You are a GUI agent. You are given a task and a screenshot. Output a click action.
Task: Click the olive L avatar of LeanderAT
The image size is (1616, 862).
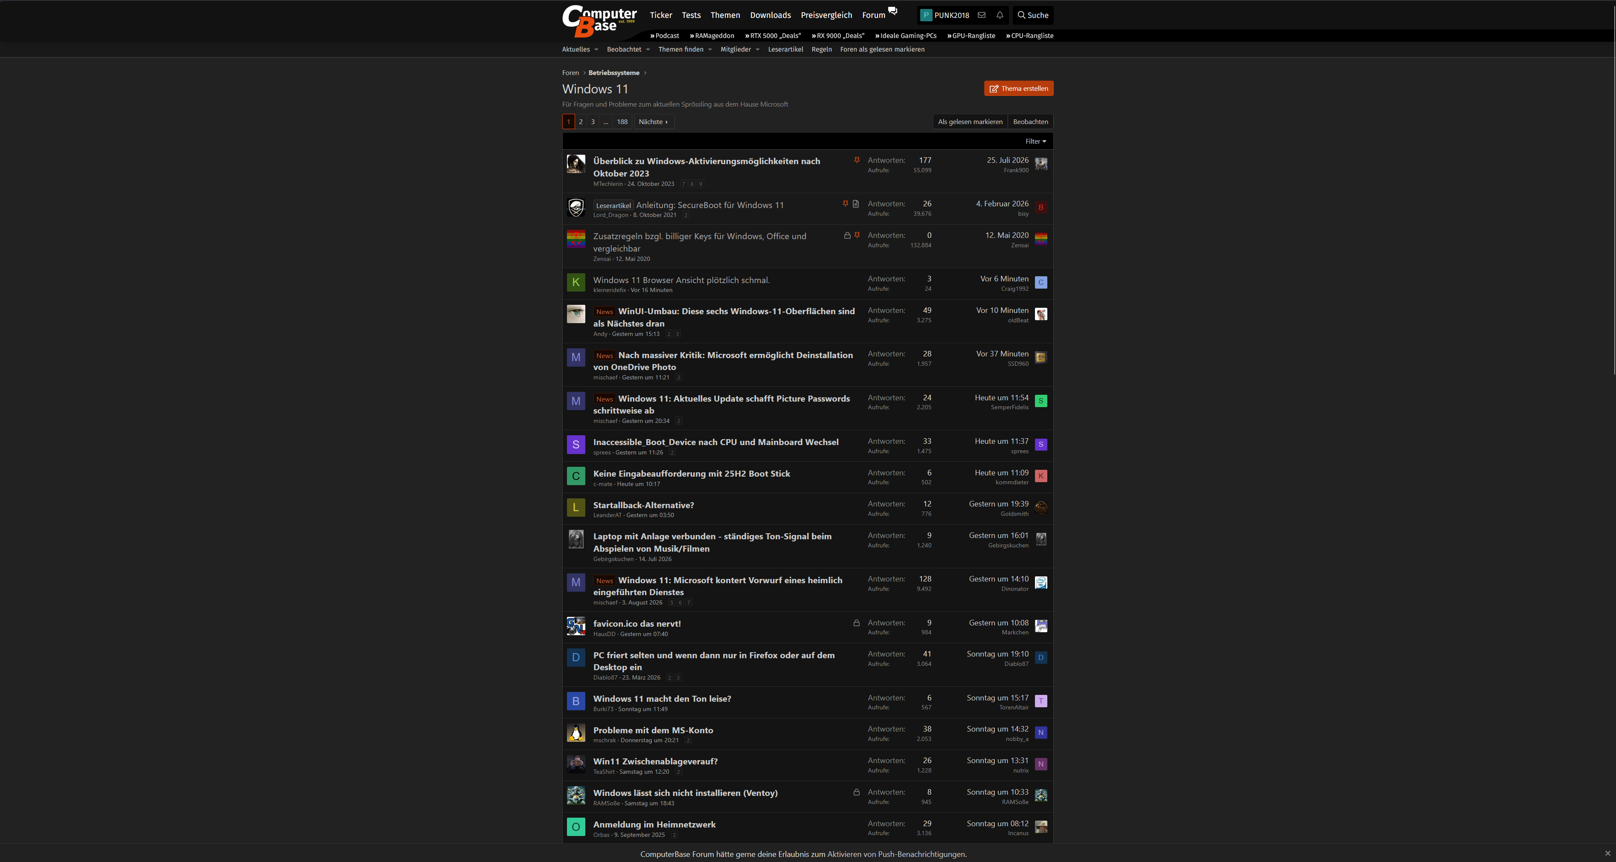click(x=576, y=507)
